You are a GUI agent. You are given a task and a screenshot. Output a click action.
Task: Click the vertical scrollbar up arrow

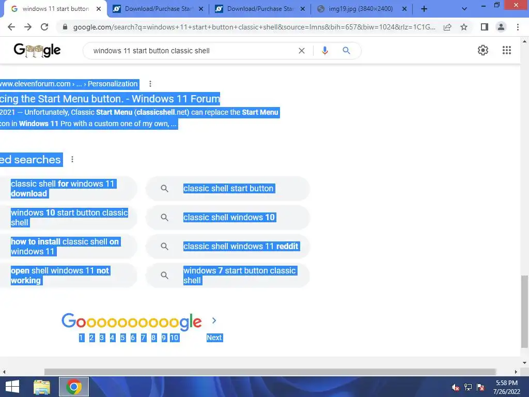524,41
